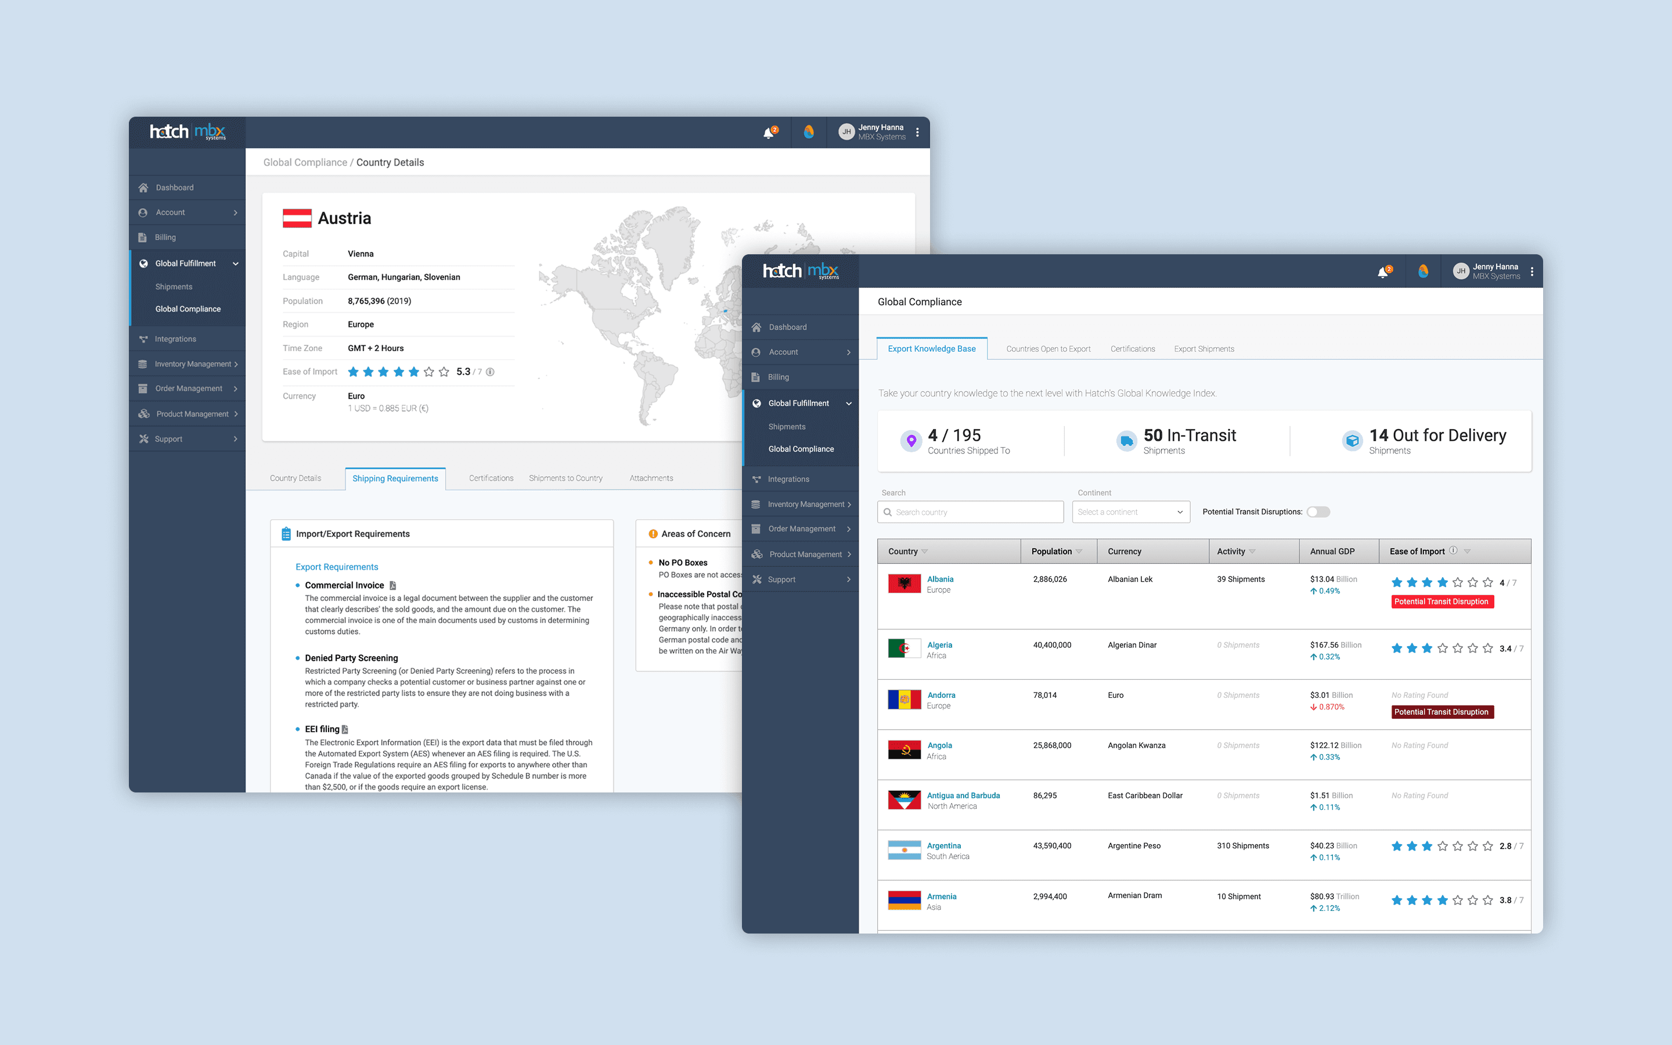Click Algeria's star rating

[1442, 648]
